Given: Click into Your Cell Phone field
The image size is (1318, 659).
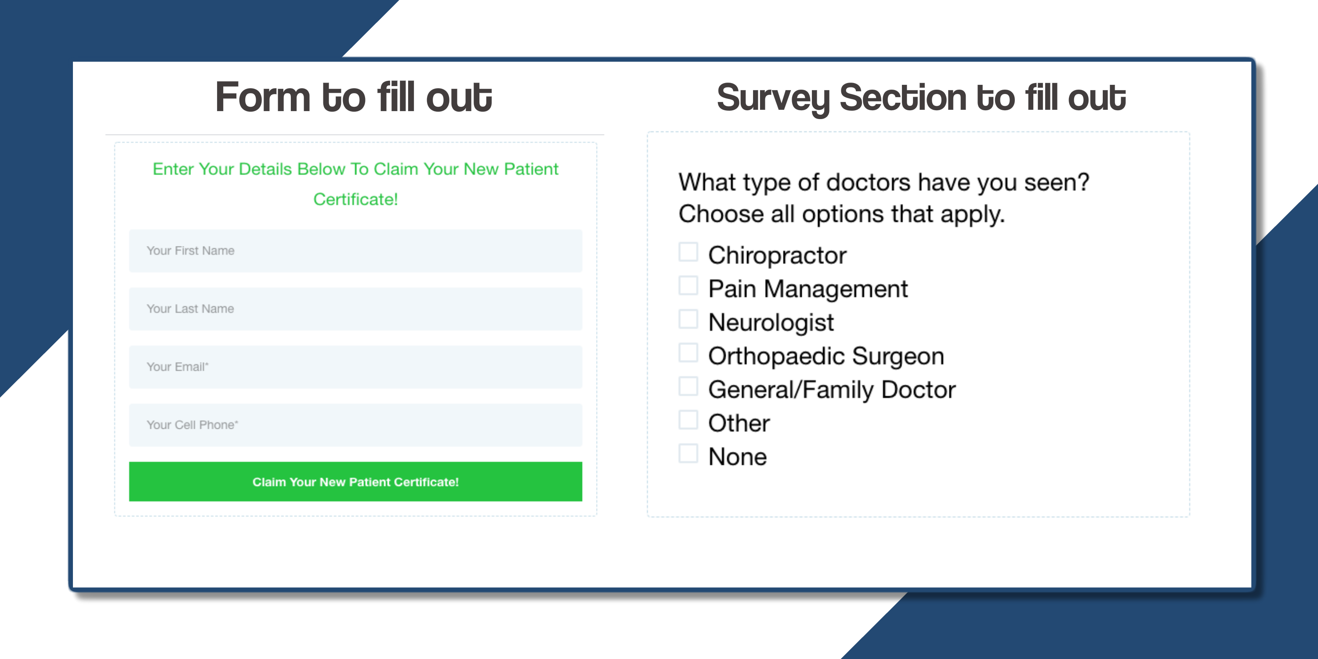Looking at the screenshot, I should coord(355,425).
